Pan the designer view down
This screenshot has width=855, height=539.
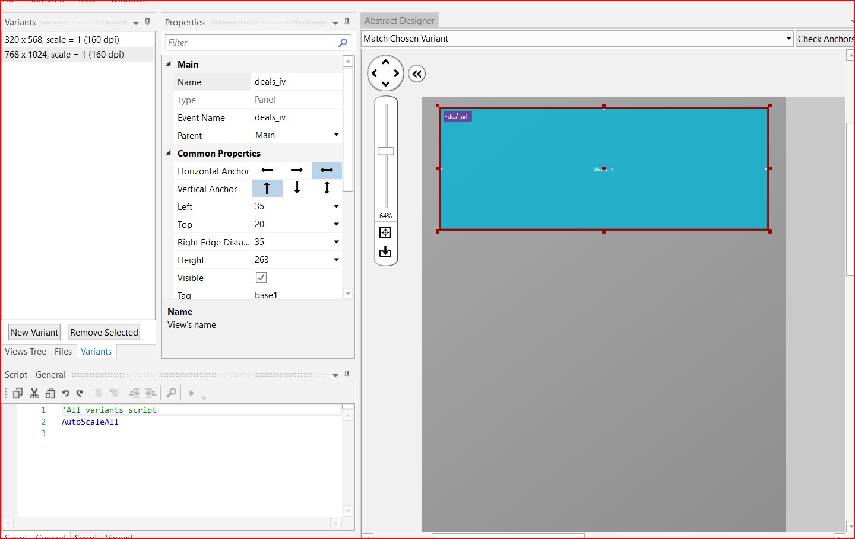click(x=386, y=84)
